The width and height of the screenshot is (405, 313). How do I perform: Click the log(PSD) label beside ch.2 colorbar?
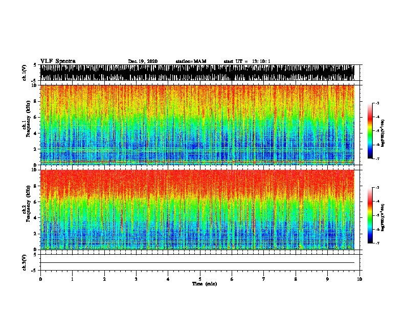(x=382, y=217)
